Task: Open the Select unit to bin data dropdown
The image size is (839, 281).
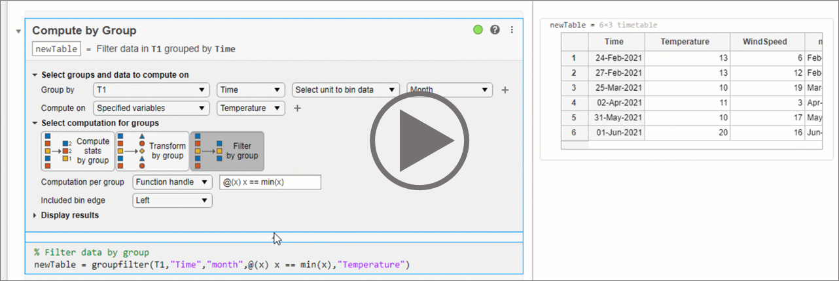Action: coord(346,90)
